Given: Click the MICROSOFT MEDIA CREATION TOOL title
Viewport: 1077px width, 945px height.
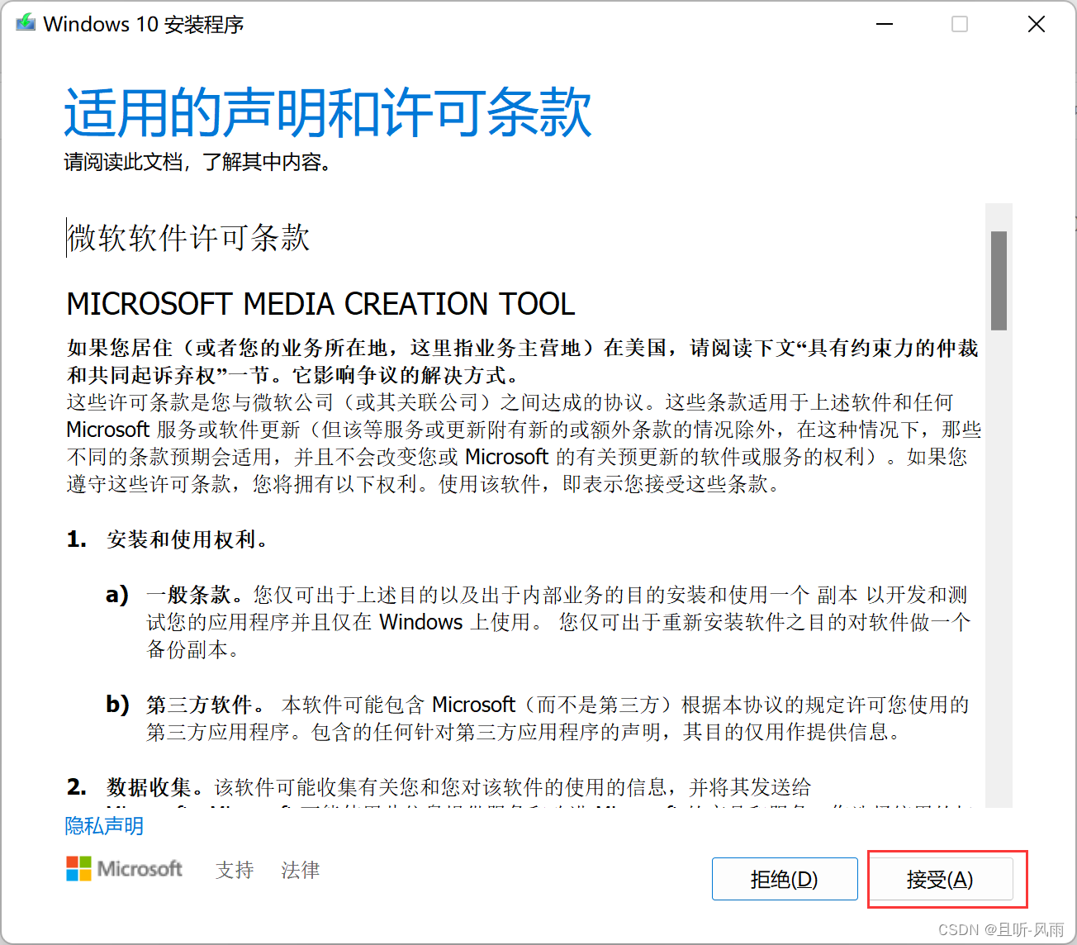Looking at the screenshot, I should click(x=320, y=304).
